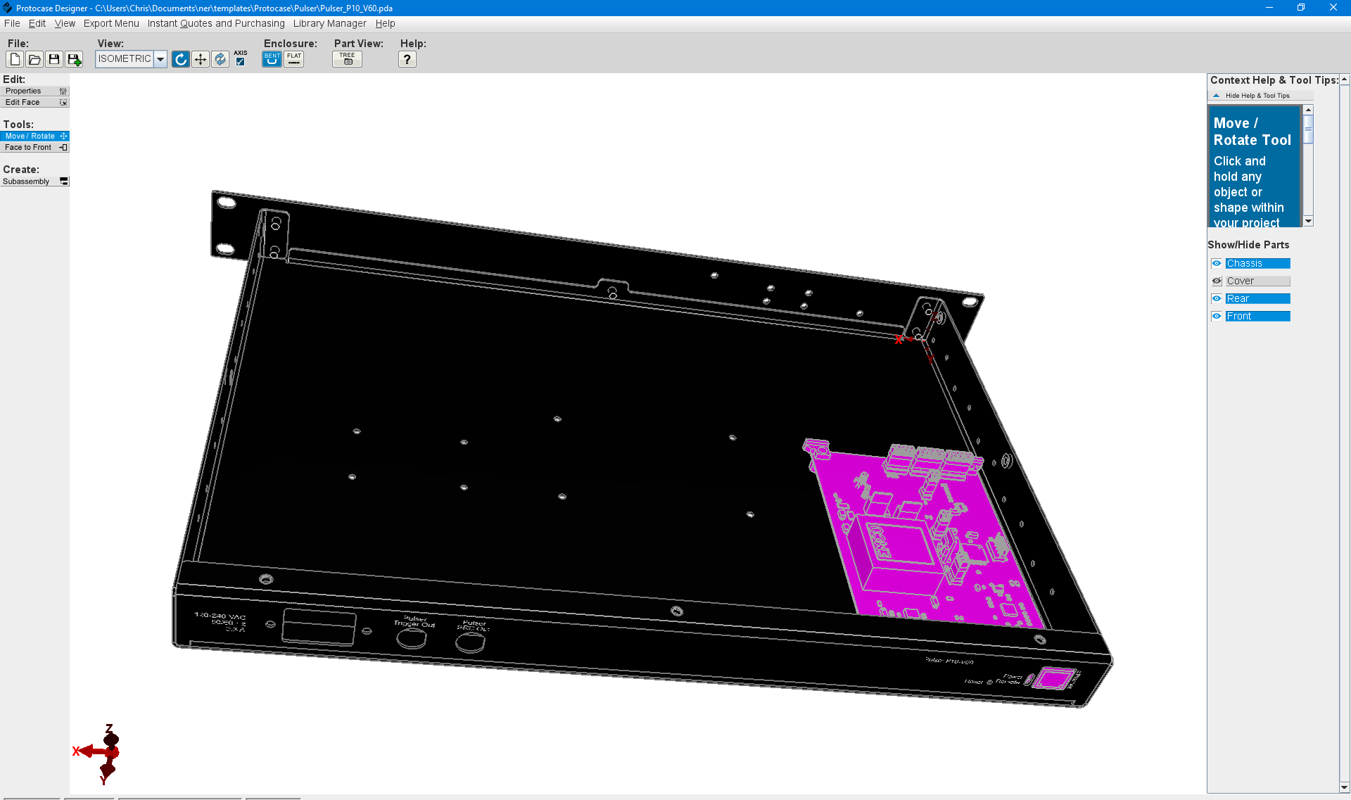Uncheck the AXIS checkbox

click(x=241, y=62)
